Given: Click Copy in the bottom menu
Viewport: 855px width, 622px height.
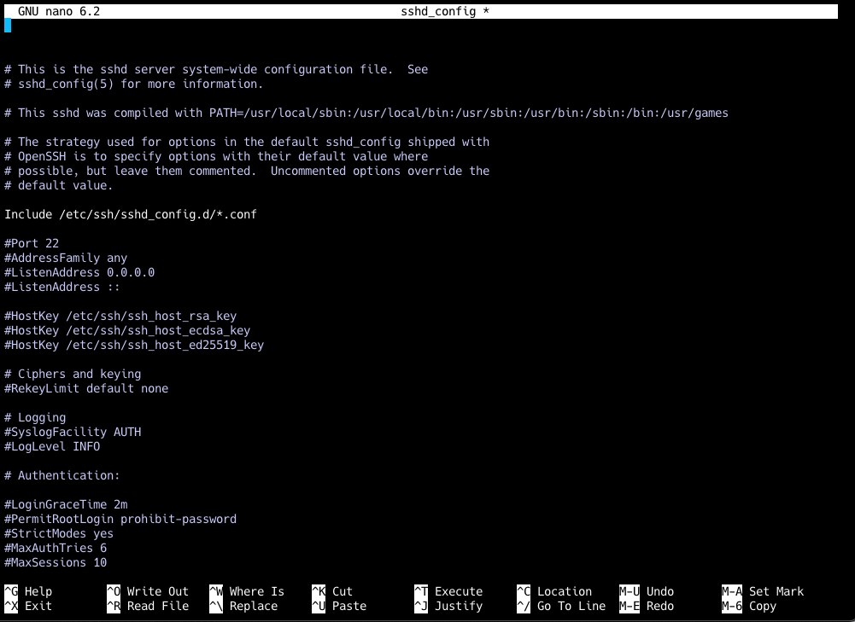Looking at the screenshot, I should [760, 606].
